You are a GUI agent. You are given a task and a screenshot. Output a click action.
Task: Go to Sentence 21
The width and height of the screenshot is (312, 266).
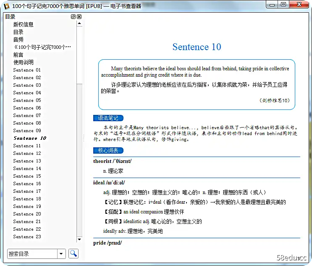tap(27, 221)
